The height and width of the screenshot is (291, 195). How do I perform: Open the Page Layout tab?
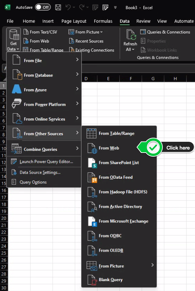pos(74,21)
